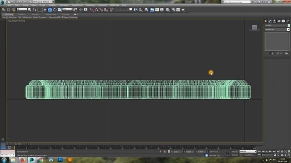Click the time slider handle
This screenshot has height=163, width=291.
click(18, 144)
